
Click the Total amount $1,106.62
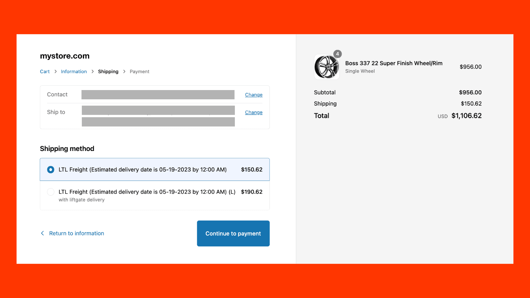[466, 116]
